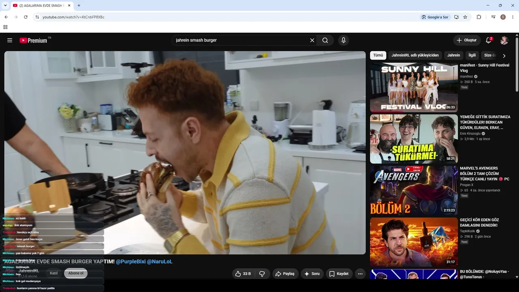Go back with the browser back arrow
This screenshot has height=292, width=519.
click(6, 17)
